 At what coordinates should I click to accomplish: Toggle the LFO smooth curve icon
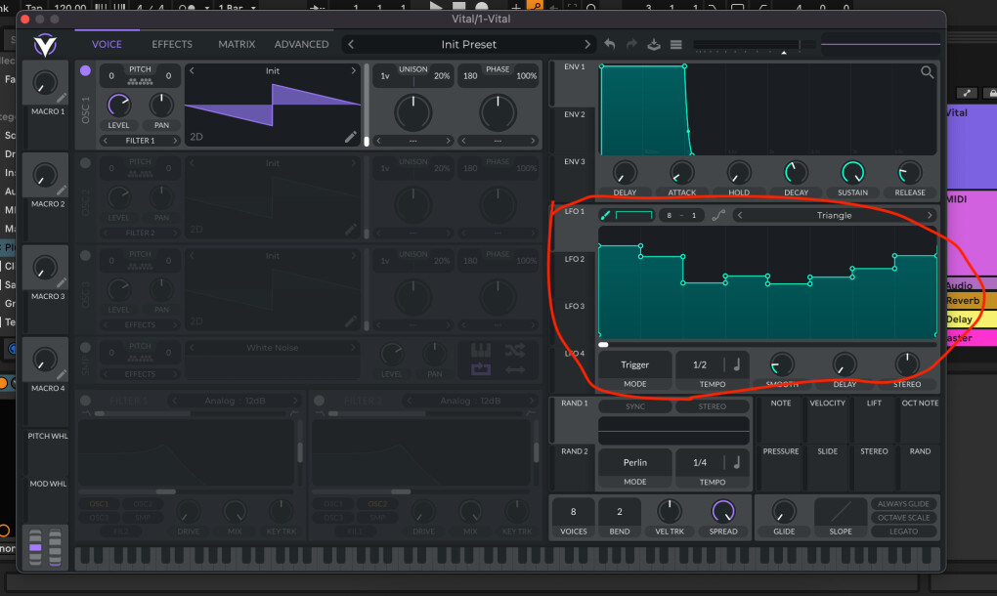[x=718, y=215]
